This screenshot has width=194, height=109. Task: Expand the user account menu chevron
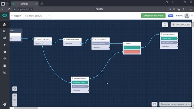[192, 16]
